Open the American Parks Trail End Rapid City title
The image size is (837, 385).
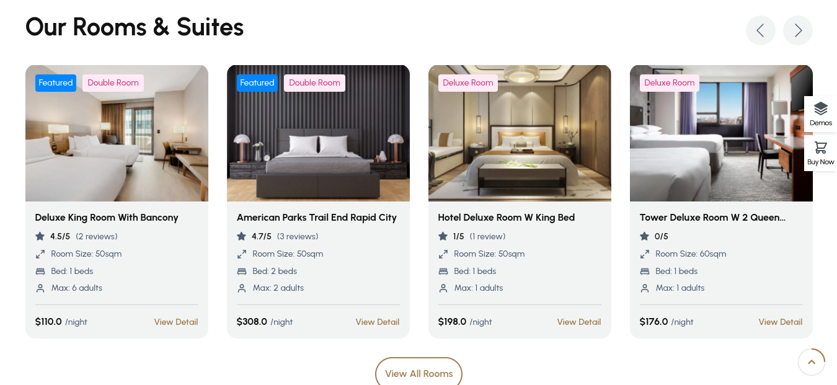tap(316, 218)
